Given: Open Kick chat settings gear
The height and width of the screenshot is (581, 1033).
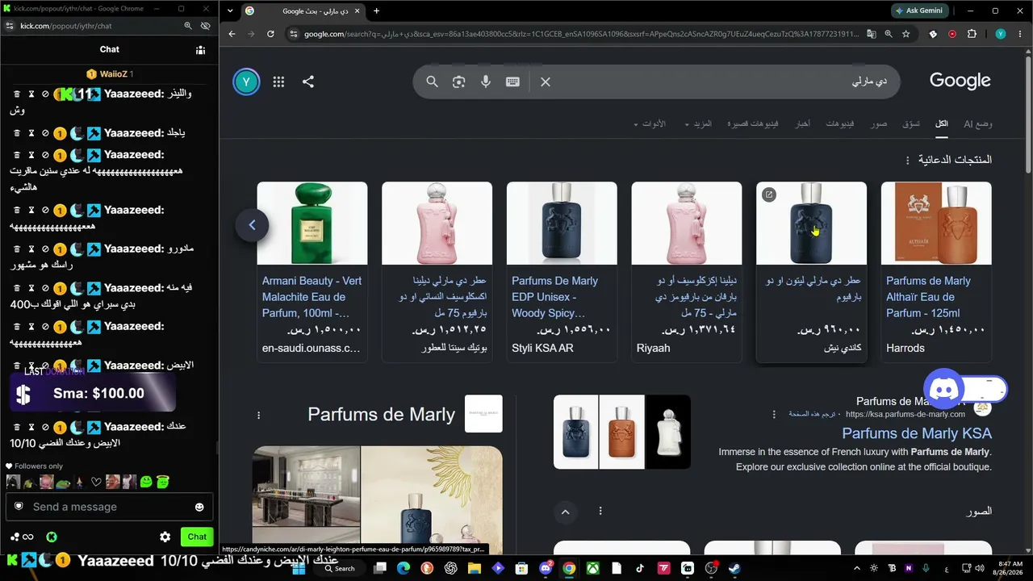Looking at the screenshot, I should [x=165, y=537].
